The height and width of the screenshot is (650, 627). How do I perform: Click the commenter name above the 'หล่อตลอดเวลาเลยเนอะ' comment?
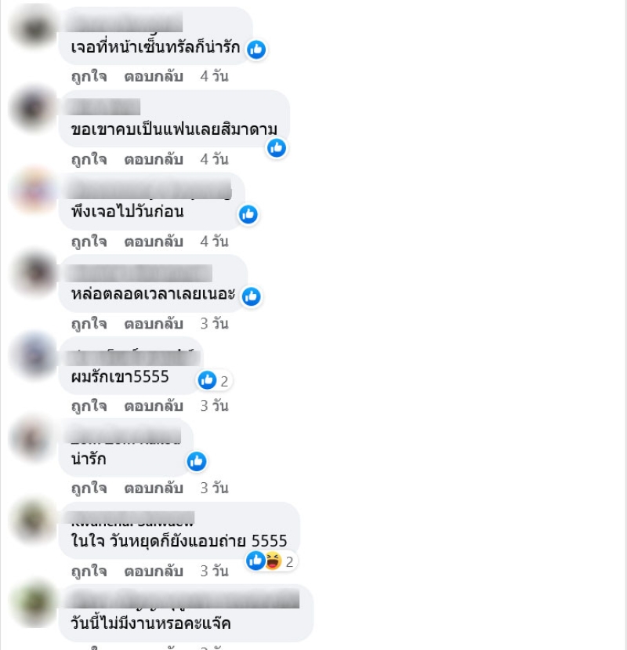[x=140, y=274]
